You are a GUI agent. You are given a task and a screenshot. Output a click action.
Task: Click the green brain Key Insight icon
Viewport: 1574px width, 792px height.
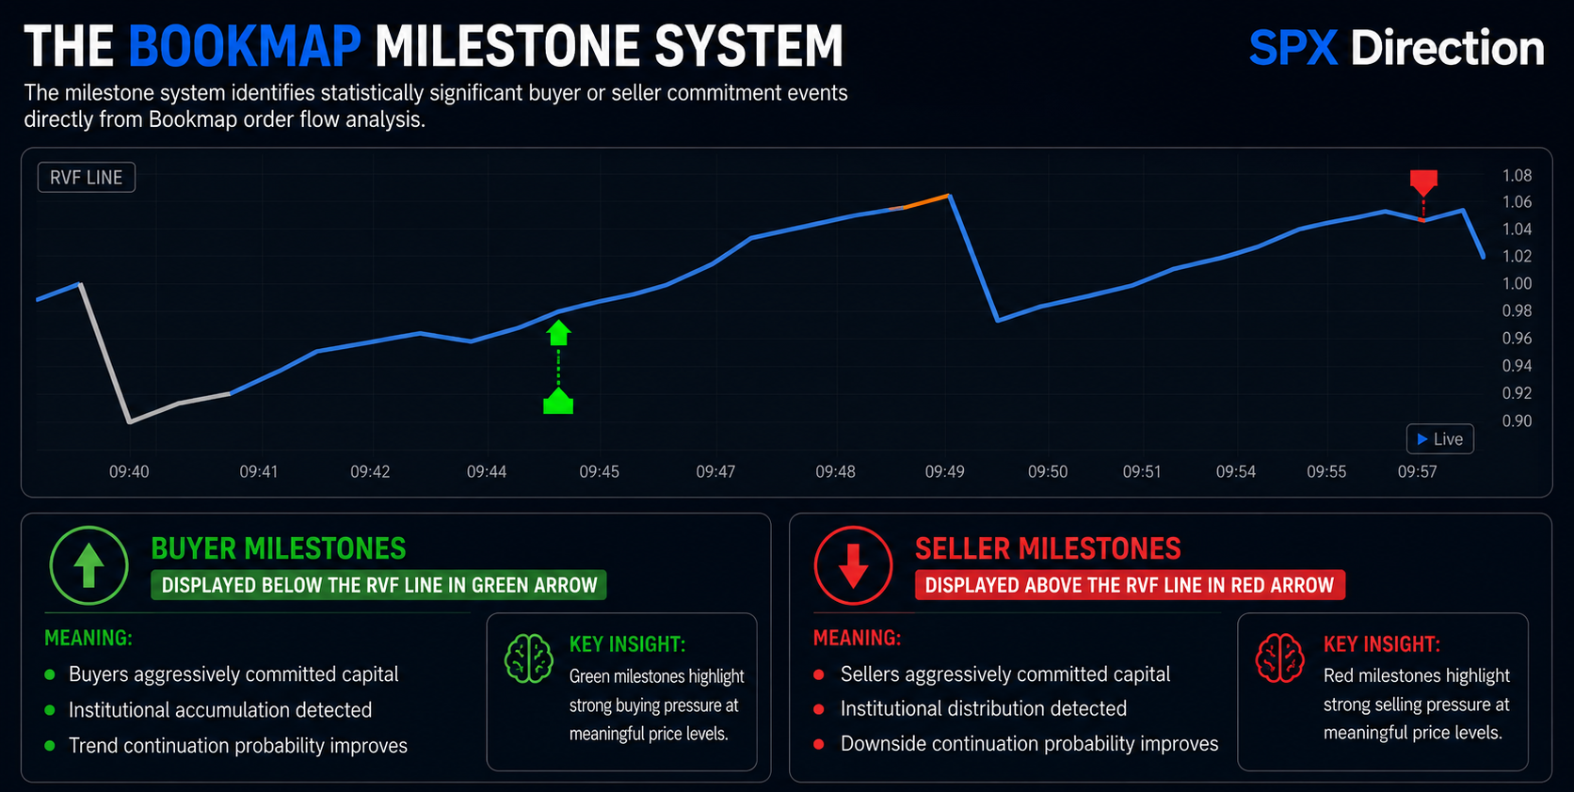tap(529, 657)
